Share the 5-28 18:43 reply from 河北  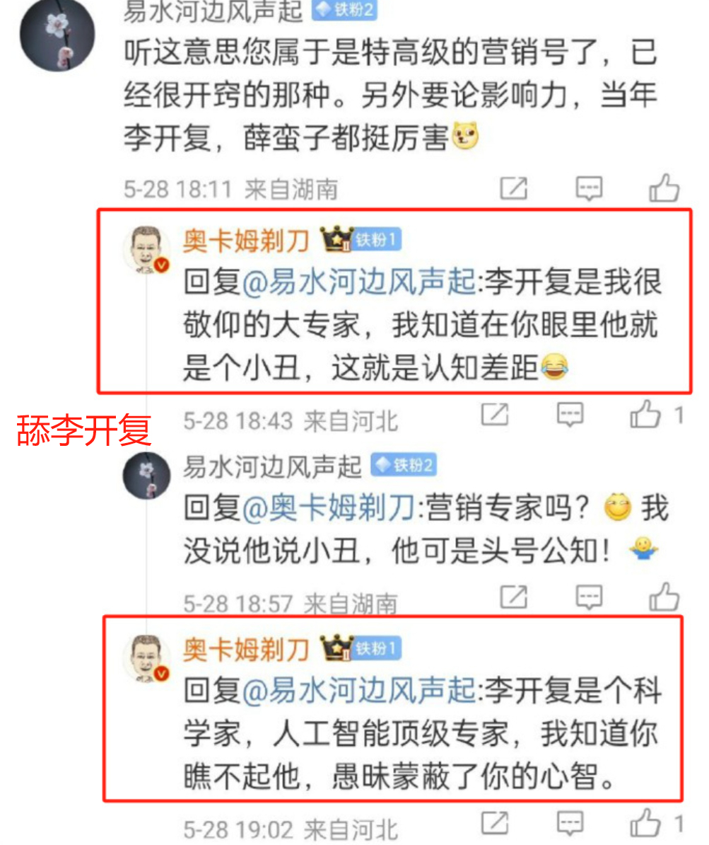[495, 415]
